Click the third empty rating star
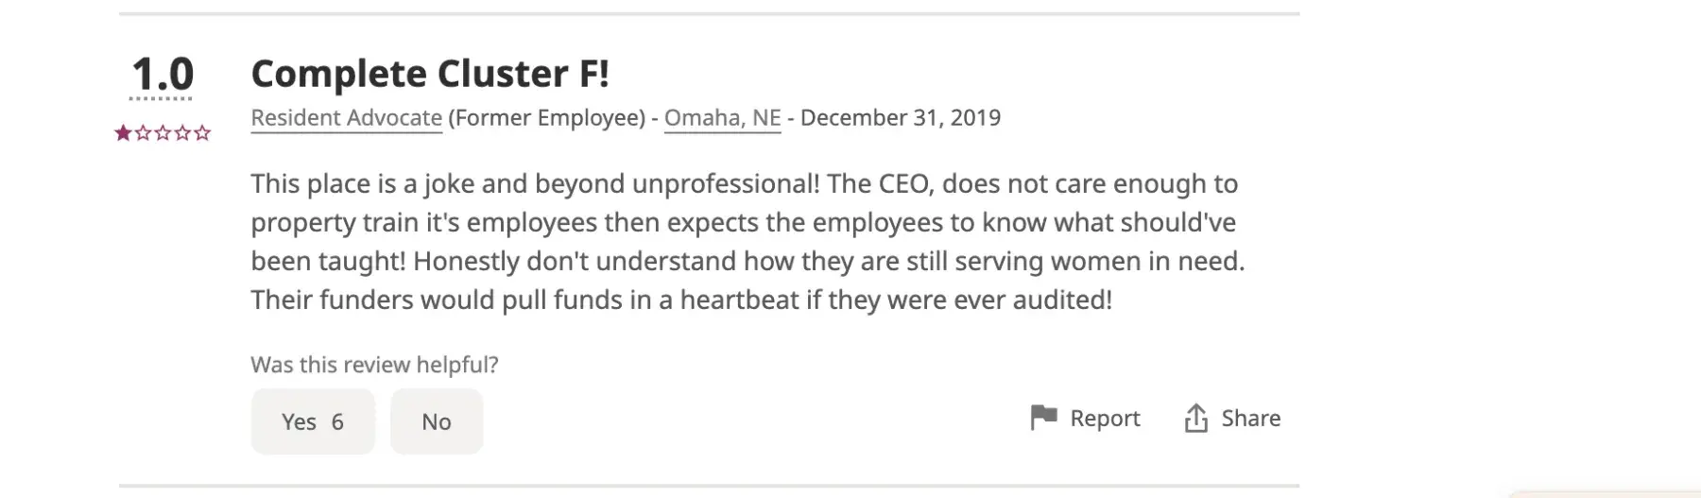The height and width of the screenshot is (498, 1701). point(163,133)
